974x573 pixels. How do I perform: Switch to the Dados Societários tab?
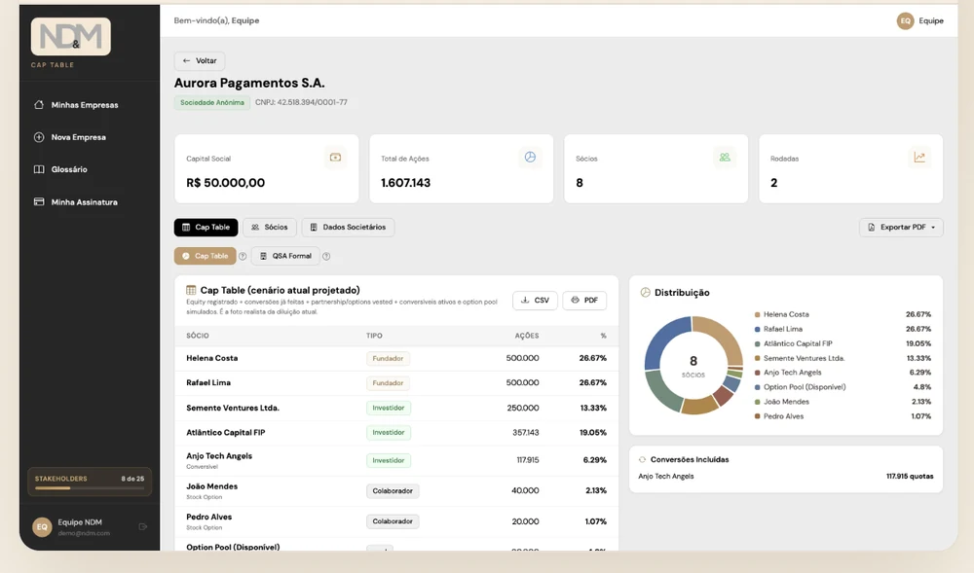click(x=348, y=227)
